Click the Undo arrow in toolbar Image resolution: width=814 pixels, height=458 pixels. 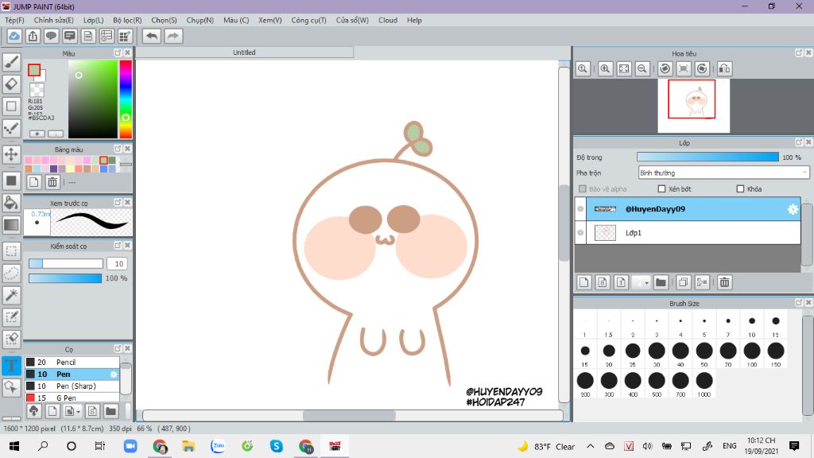(x=152, y=36)
